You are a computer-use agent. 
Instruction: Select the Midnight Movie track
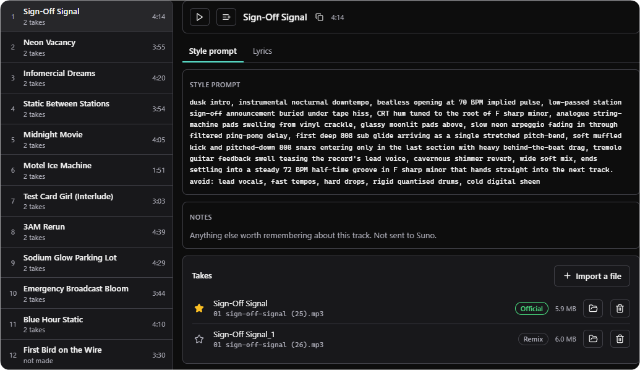pyautogui.click(x=87, y=140)
